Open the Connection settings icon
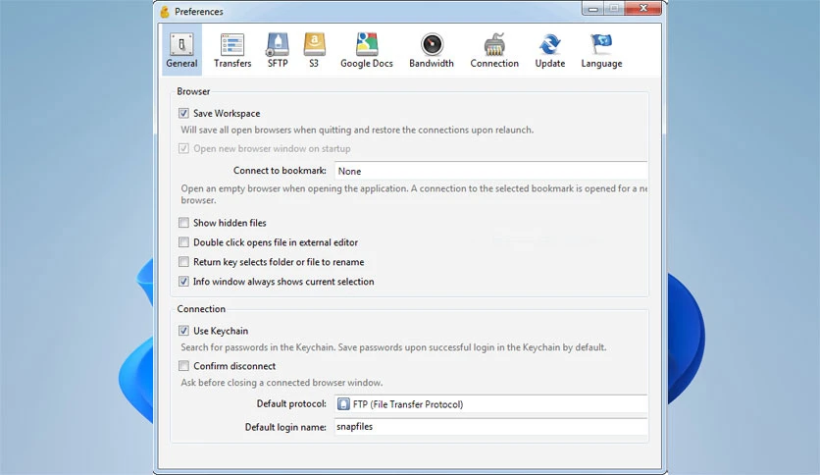 (x=494, y=50)
